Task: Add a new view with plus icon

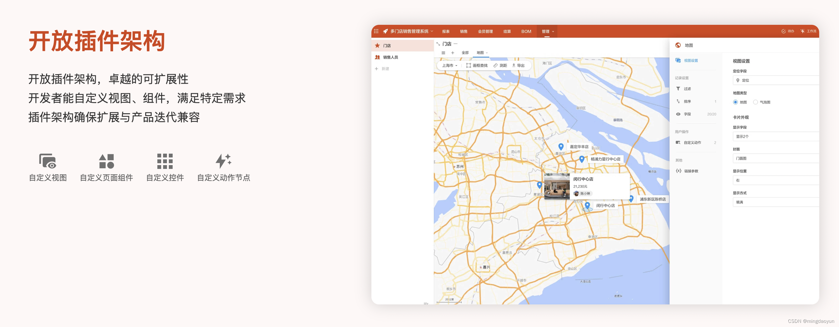Action: (452, 53)
